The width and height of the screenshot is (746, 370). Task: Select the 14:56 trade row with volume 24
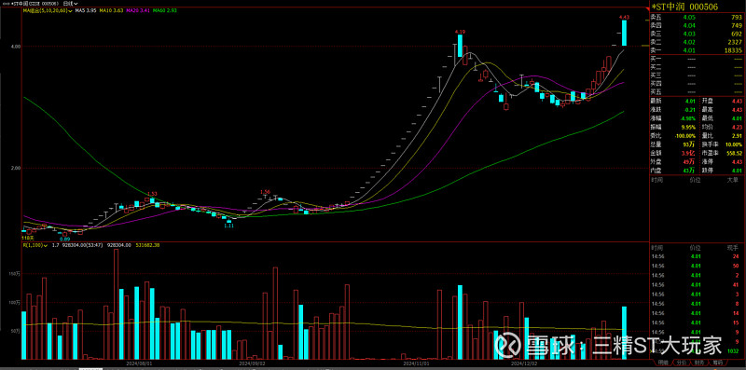[697, 257]
